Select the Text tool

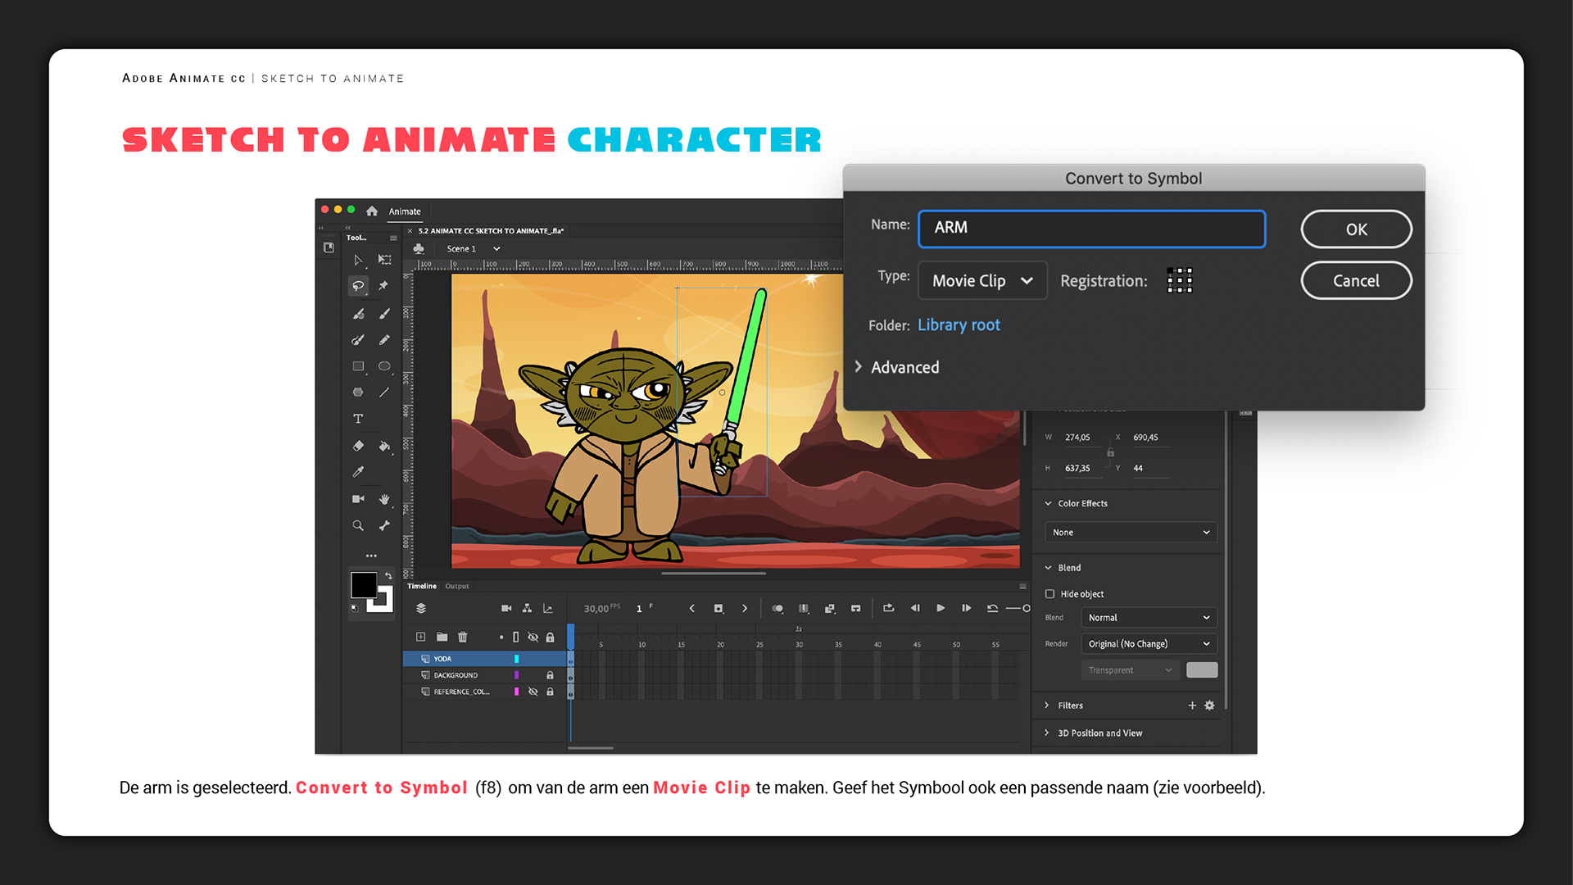pyautogui.click(x=358, y=419)
